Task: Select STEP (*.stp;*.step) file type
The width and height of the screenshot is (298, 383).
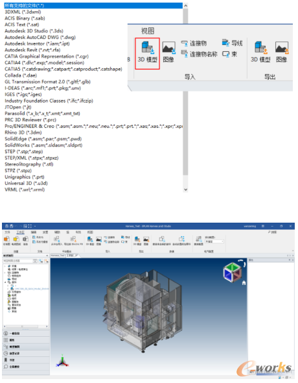Action: pos(23,151)
